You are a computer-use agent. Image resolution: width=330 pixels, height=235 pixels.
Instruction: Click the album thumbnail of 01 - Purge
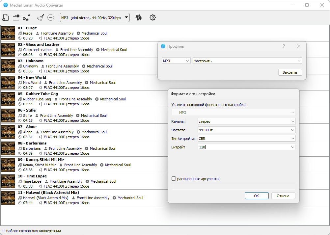coord(8,33)
